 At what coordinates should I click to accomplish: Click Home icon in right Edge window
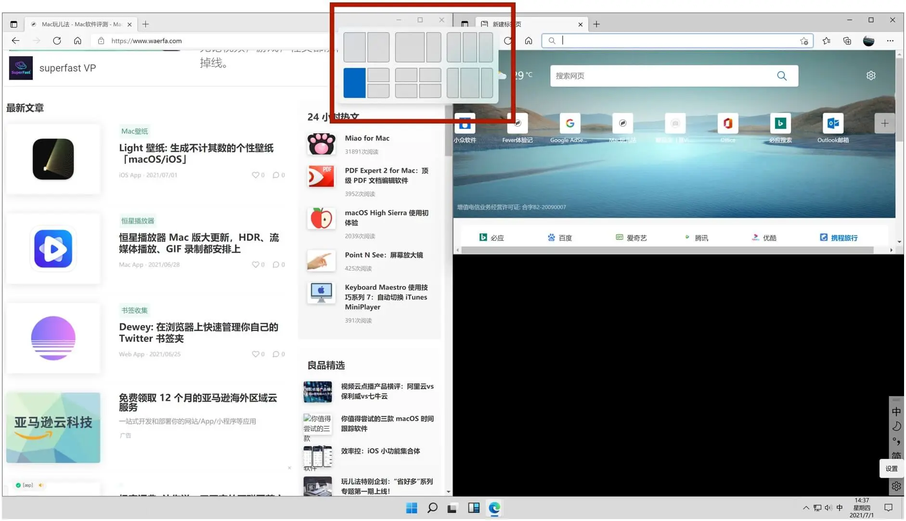pyautogui.click(x=529, y=41)
